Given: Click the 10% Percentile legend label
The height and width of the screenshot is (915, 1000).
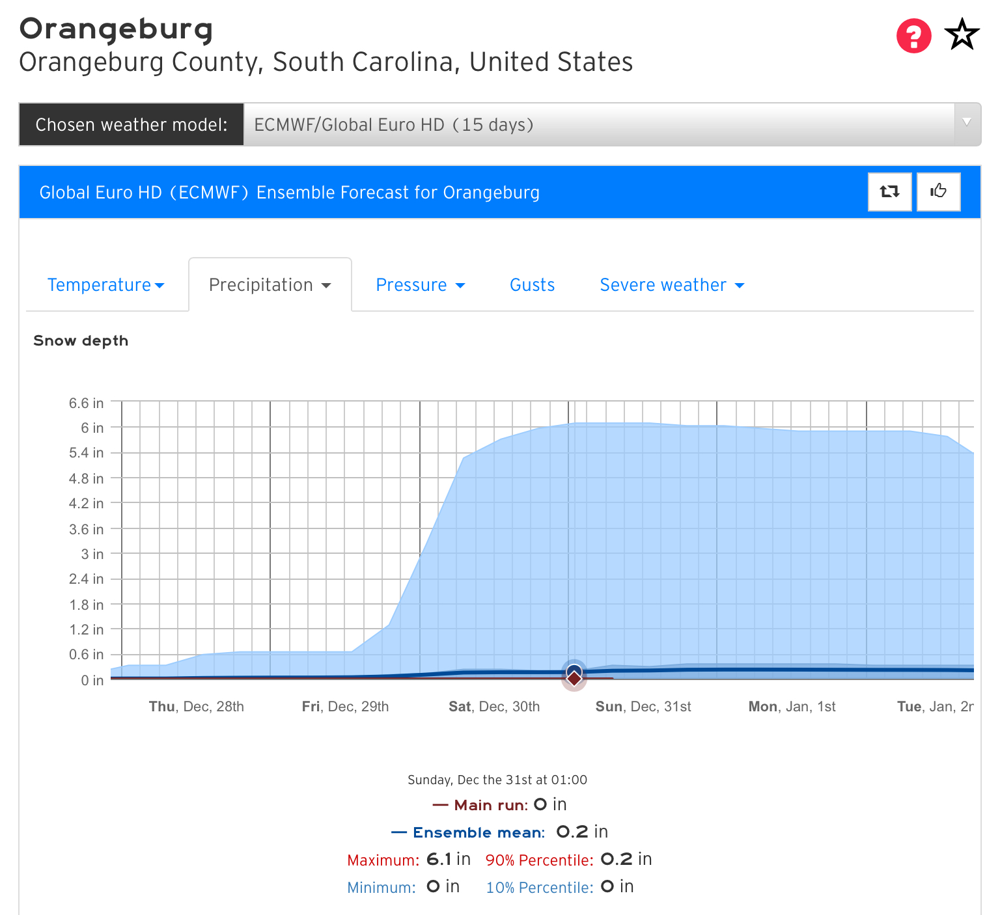Looking at the screenshot, I should 540,887.
